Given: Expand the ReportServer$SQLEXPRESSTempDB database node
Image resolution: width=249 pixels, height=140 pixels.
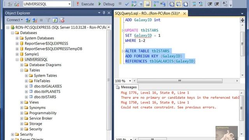Looking at the screenshot, I should click(x=17, y=49).
